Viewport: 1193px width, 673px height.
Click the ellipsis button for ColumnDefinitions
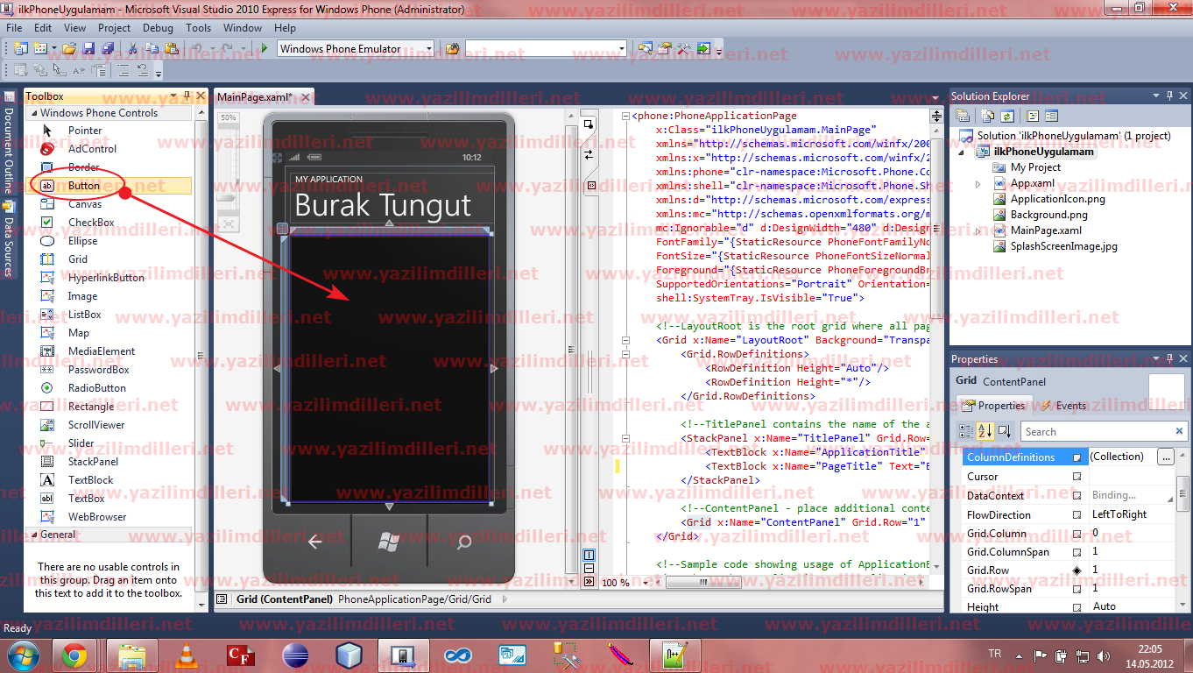[x=1165, y=457]
